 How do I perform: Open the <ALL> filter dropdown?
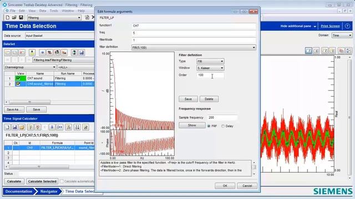[76, 67]
